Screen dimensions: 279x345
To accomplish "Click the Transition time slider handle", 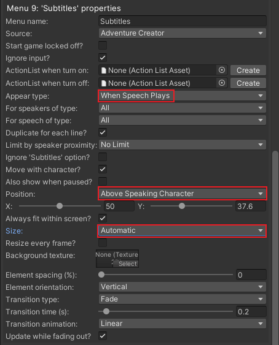I will [x=106, y=311].
